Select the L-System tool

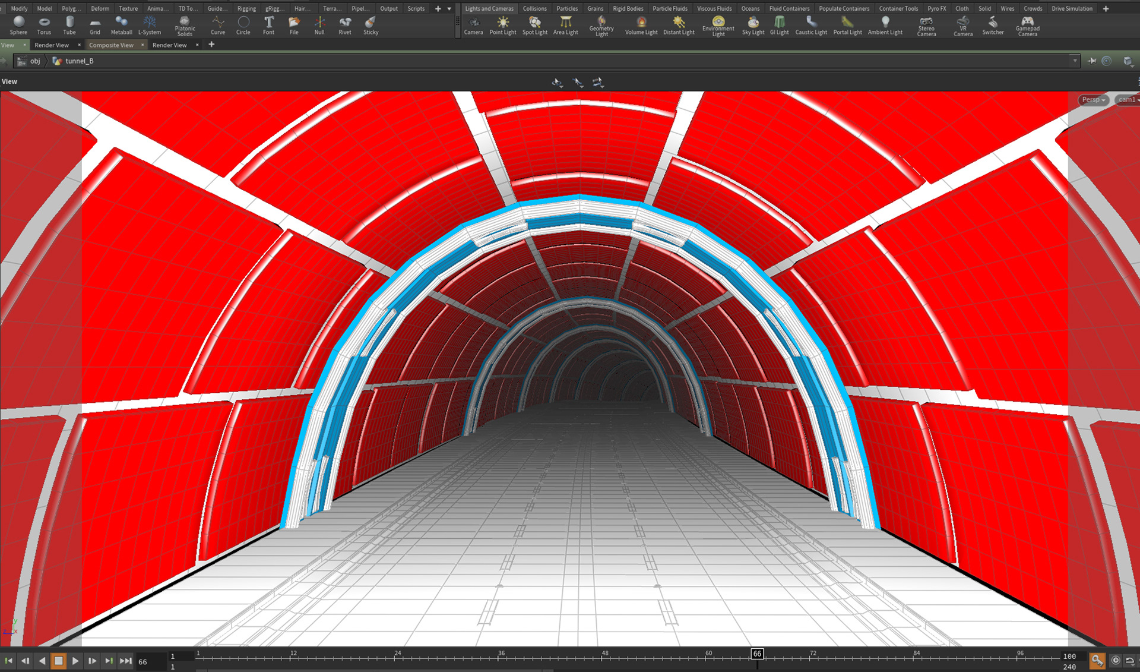click(x=150, y=26)
